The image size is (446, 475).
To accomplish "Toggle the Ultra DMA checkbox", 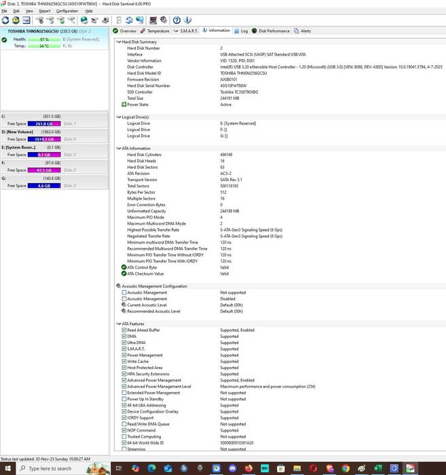I will 124,343.
